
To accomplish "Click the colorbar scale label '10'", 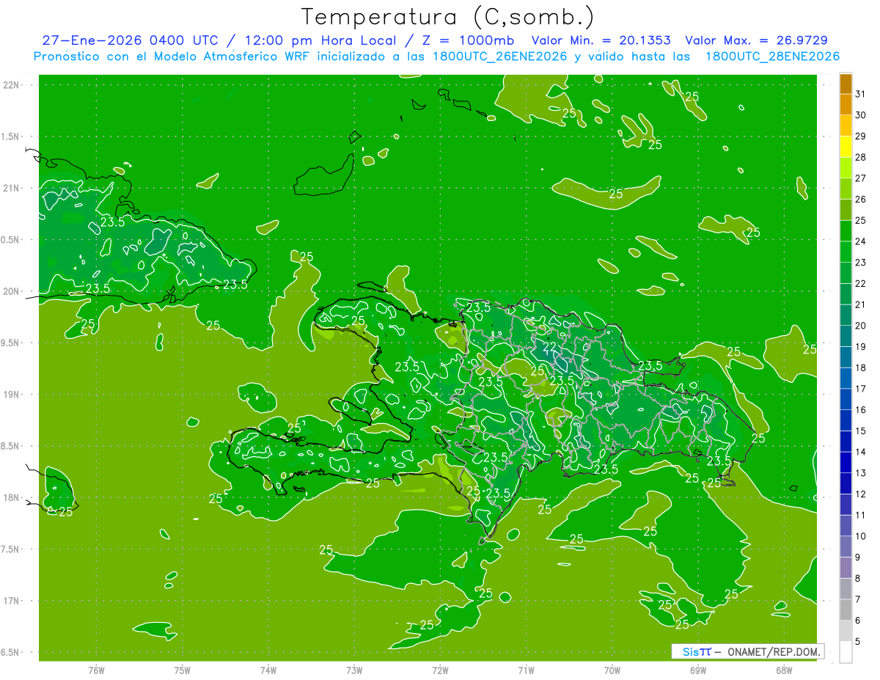I will coord(860,537).
